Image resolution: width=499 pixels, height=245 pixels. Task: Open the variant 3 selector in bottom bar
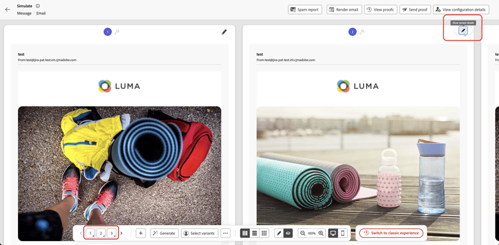click(112, 233)
